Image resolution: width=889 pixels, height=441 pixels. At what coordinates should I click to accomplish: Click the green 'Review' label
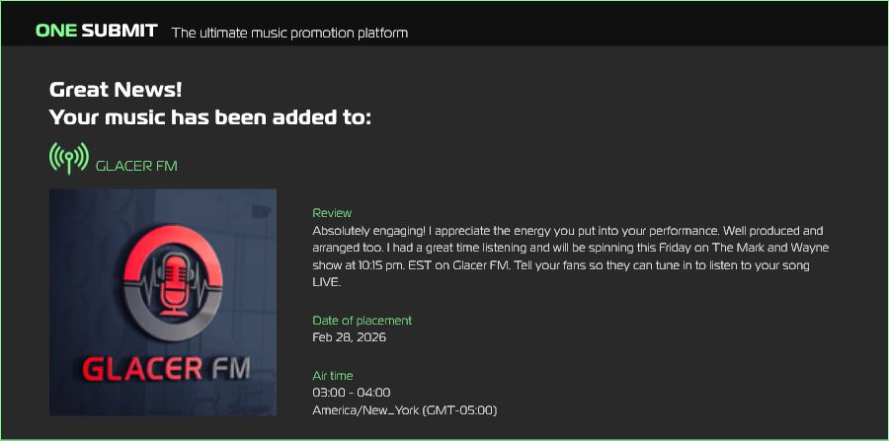coord(332,213)
